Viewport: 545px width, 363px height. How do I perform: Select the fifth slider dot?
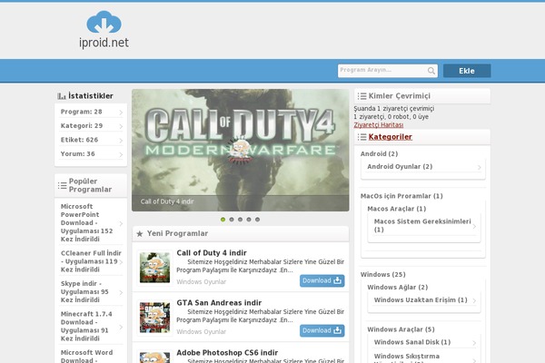pyautogui.click(x=258, y=220)
